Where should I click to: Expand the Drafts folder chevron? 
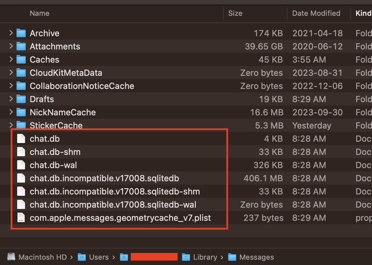(11, 99)
